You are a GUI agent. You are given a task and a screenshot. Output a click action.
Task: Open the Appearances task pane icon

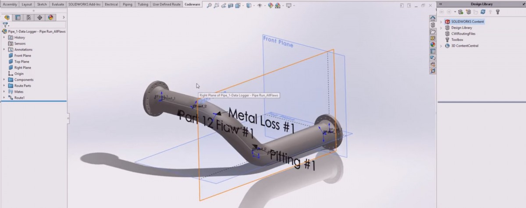pos(433,44)
